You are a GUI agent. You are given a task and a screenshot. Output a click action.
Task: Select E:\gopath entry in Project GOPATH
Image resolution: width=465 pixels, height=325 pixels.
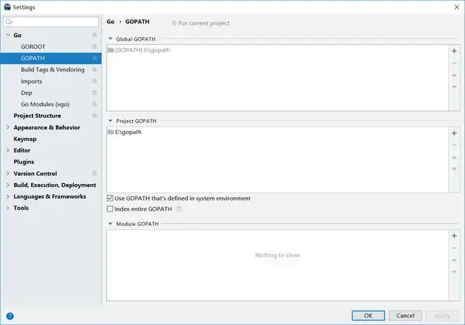[x=128, y=132]
